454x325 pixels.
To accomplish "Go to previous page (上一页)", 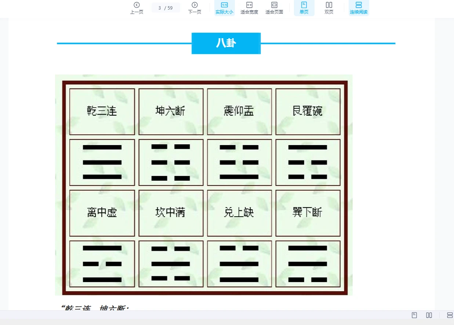I will tap(137, 8).
